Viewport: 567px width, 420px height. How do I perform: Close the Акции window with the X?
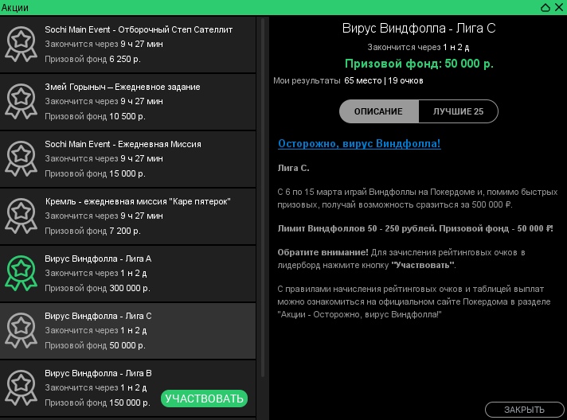click(x=558, y=7)
